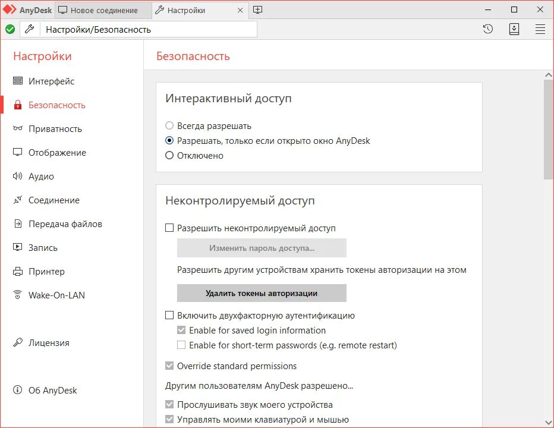The width and height of the screenshot is (554, 428).
Task: Click Другим пользователям AnyDesk разрешено text
Action: click(259, 386)
